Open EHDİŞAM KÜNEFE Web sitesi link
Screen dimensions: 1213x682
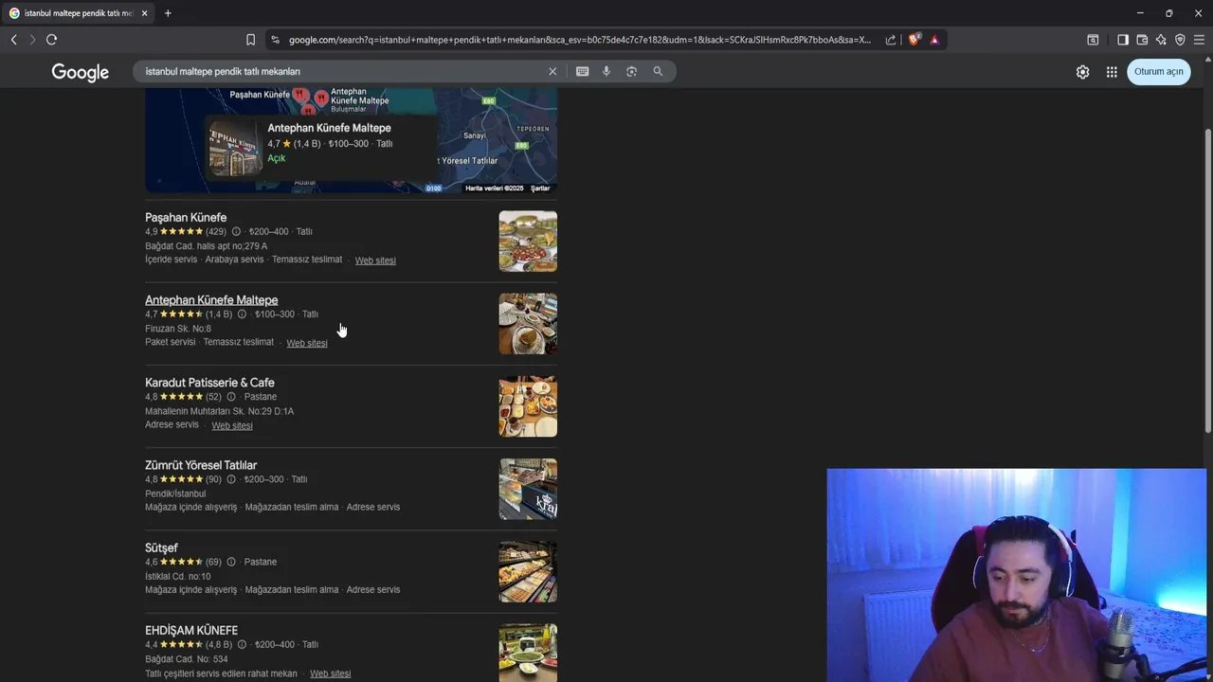pos(330,673)
